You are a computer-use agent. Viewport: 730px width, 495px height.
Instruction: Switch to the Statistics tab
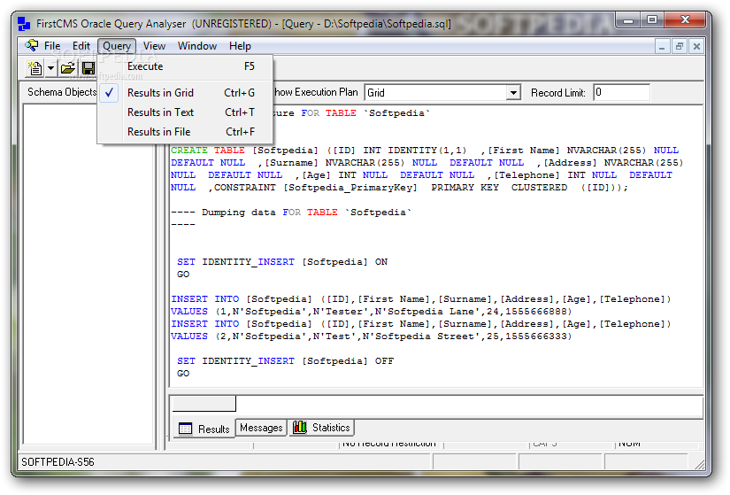point(322,428)
